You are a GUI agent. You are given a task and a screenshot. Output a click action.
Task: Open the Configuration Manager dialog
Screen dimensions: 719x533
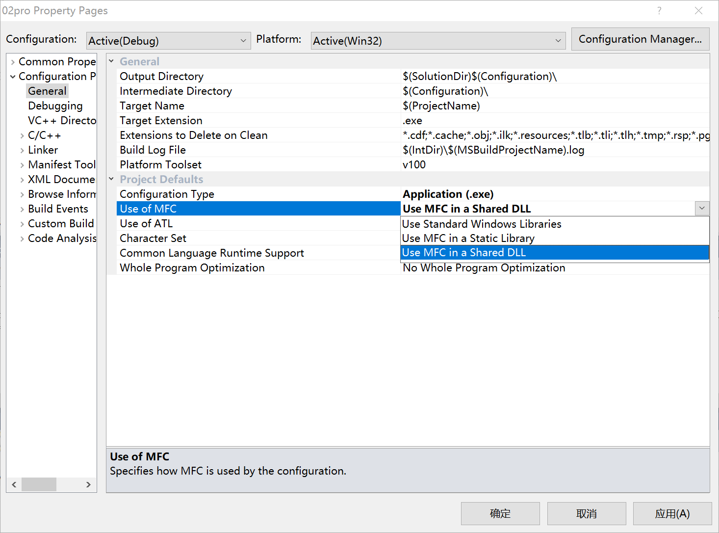[640, 39]
